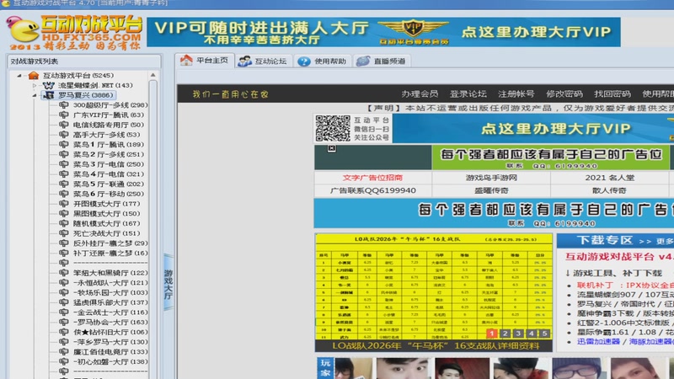This screenshot has height=379, width=674.
Task: Switch to the 直播频道 tab
Action: [x=382, y=61]
